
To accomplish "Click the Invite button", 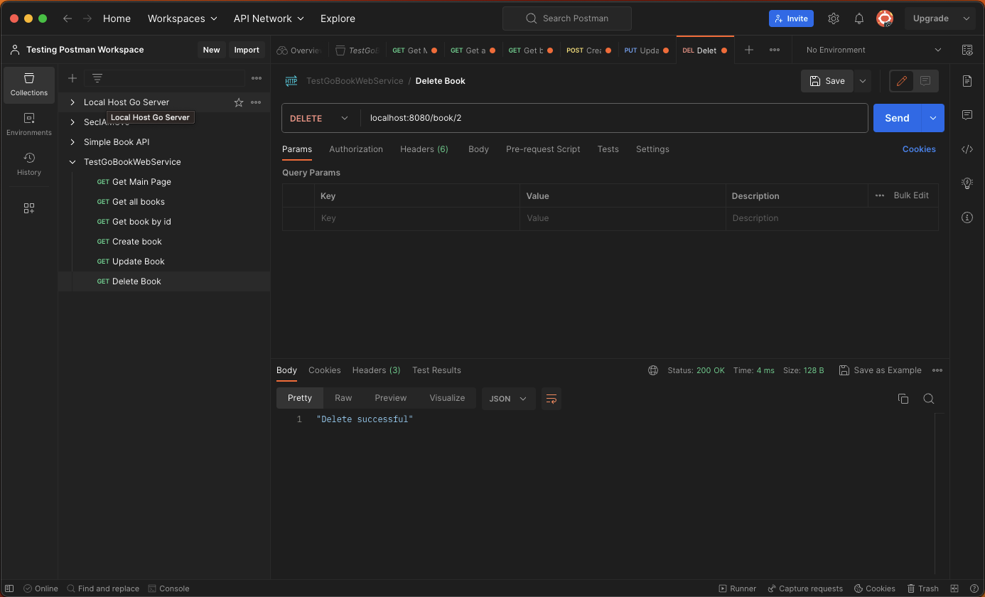I will (791, 18).
